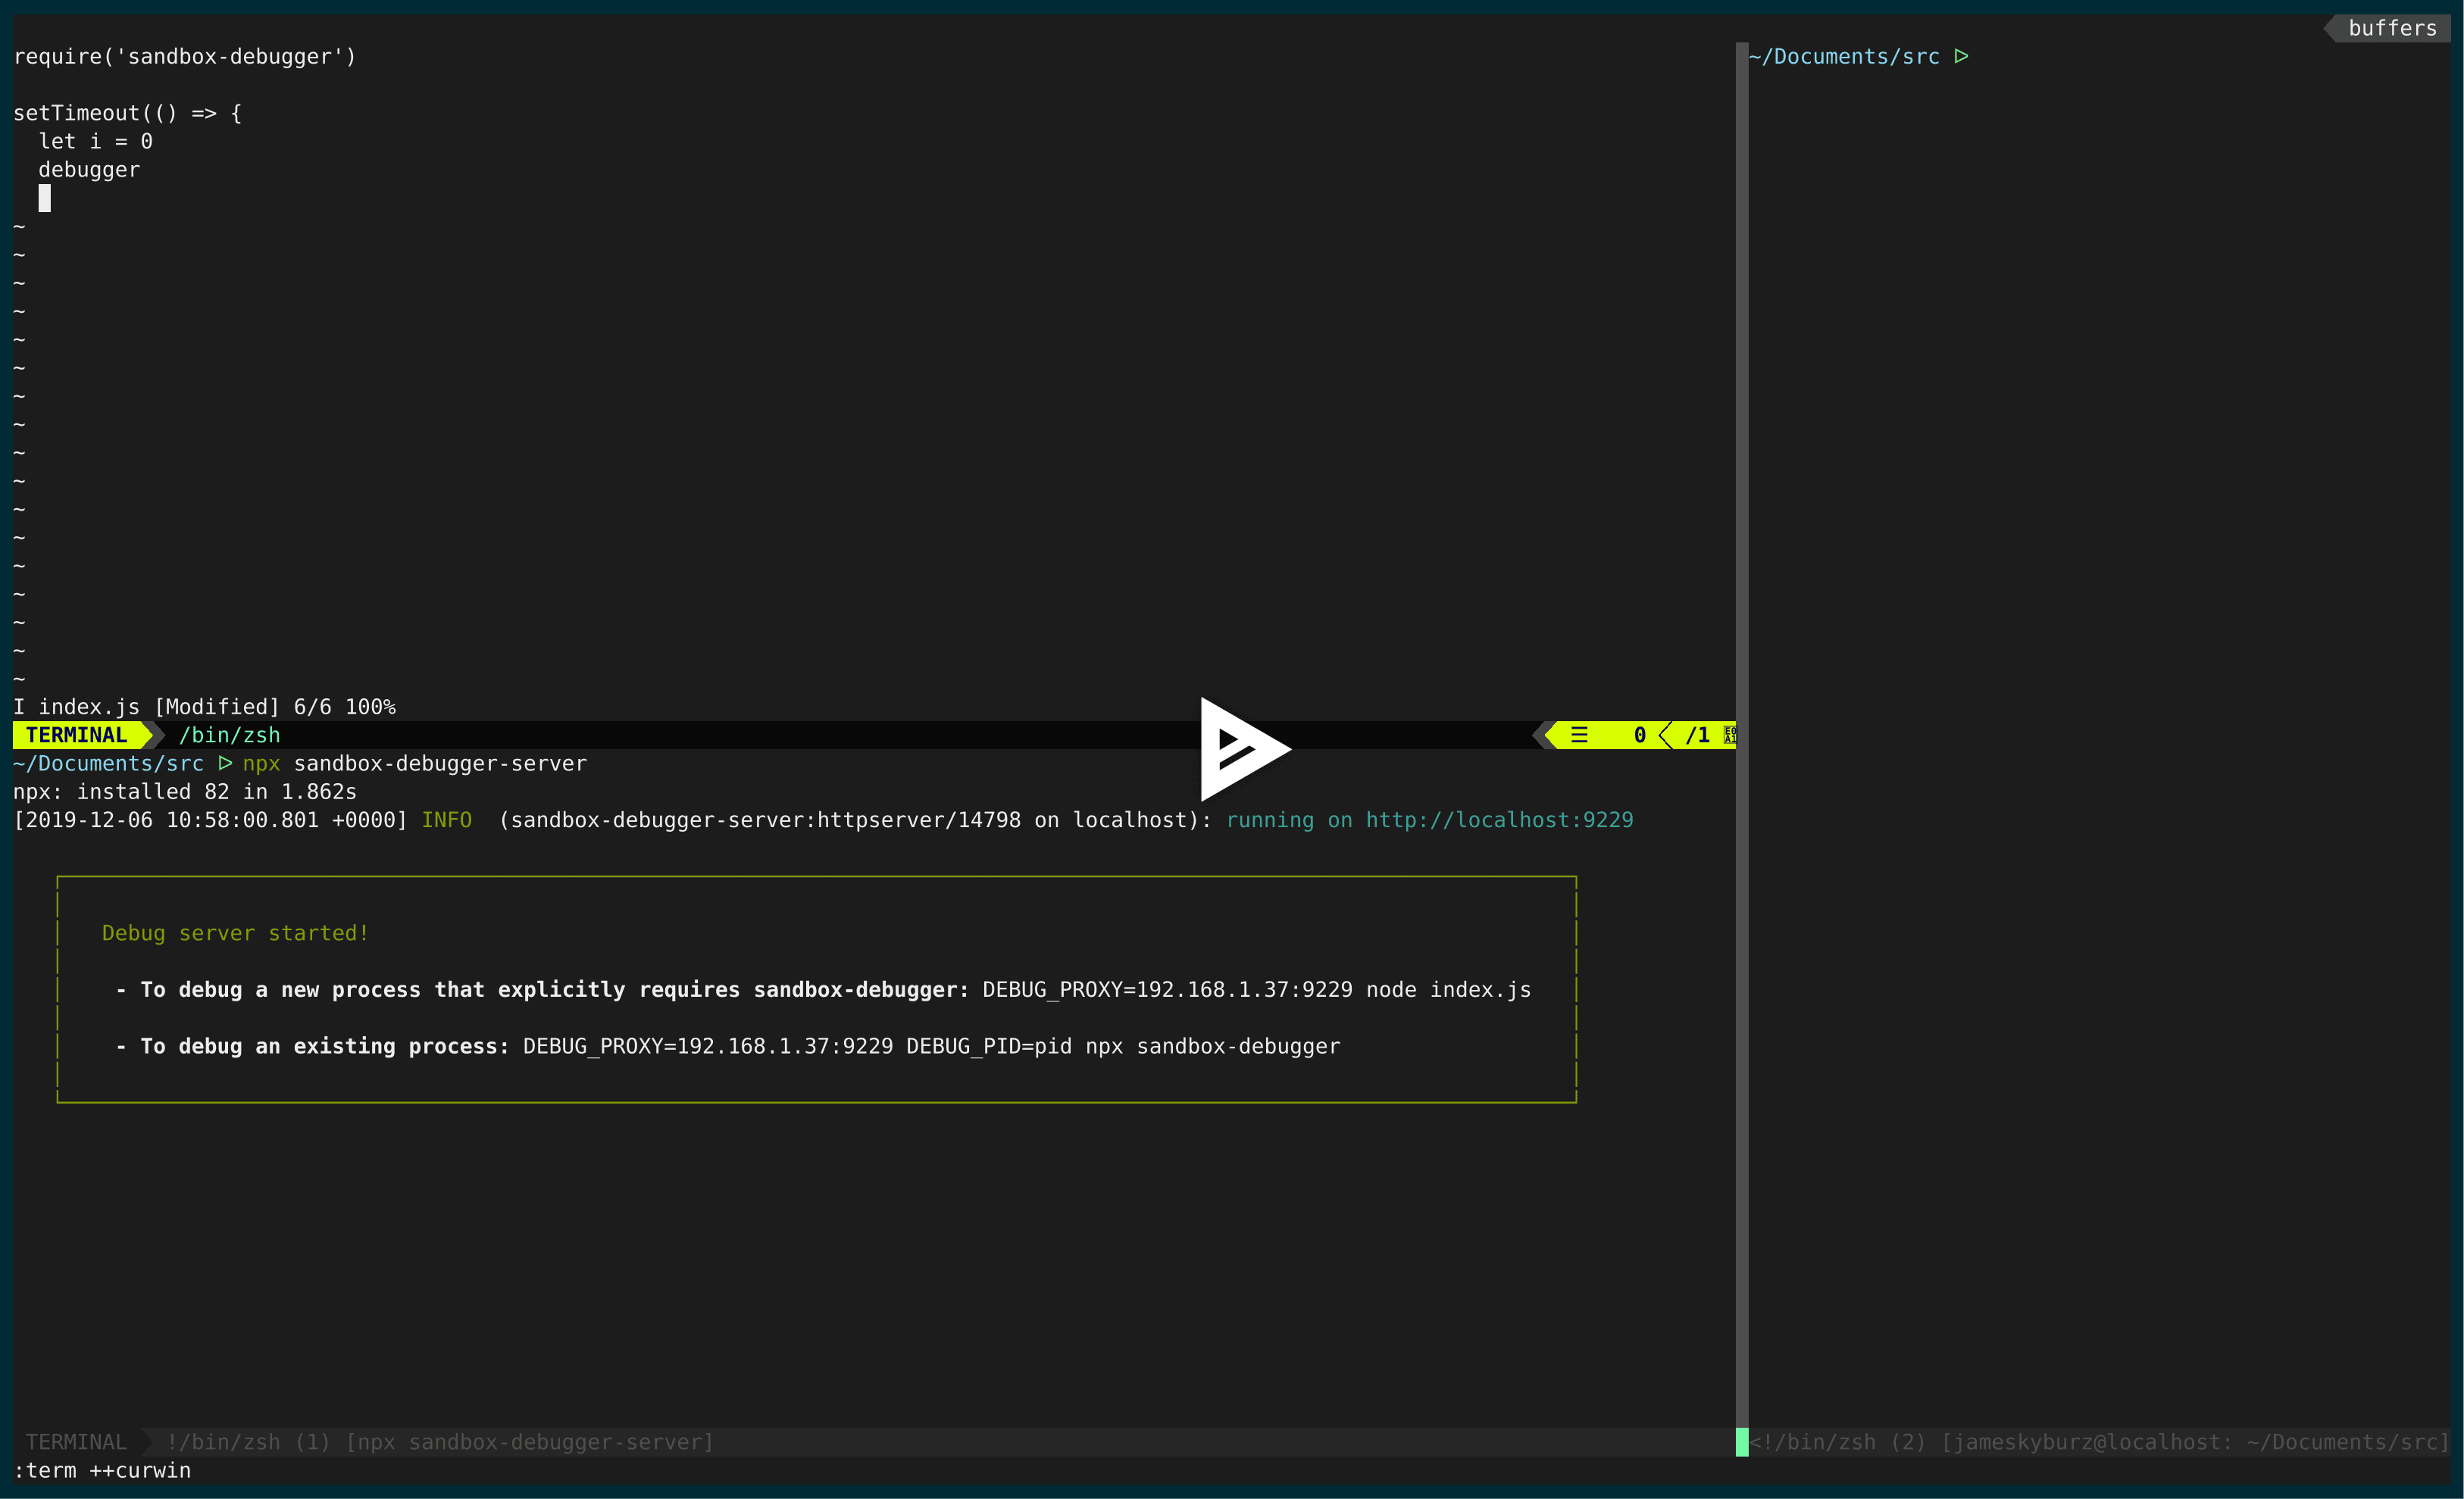2464x1499 pixels.
Task: Click the unknown glyph box at statusline end
Action: click(1729, 735)
